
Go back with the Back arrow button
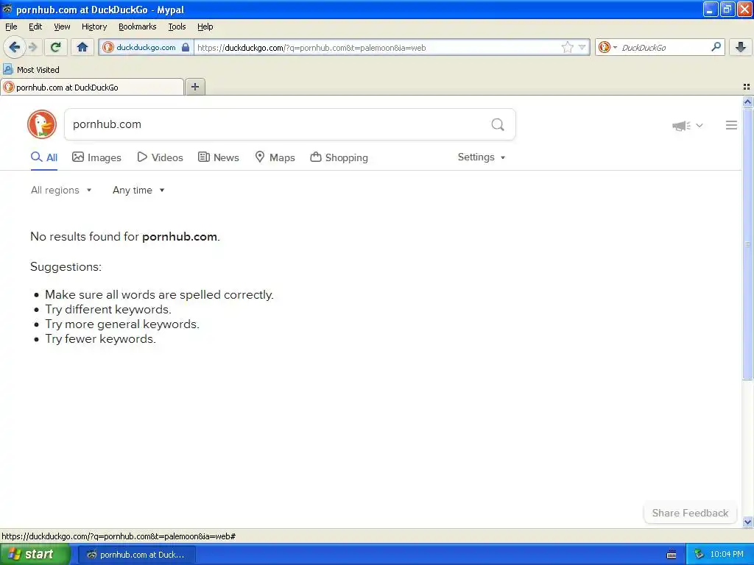point(14,47)
